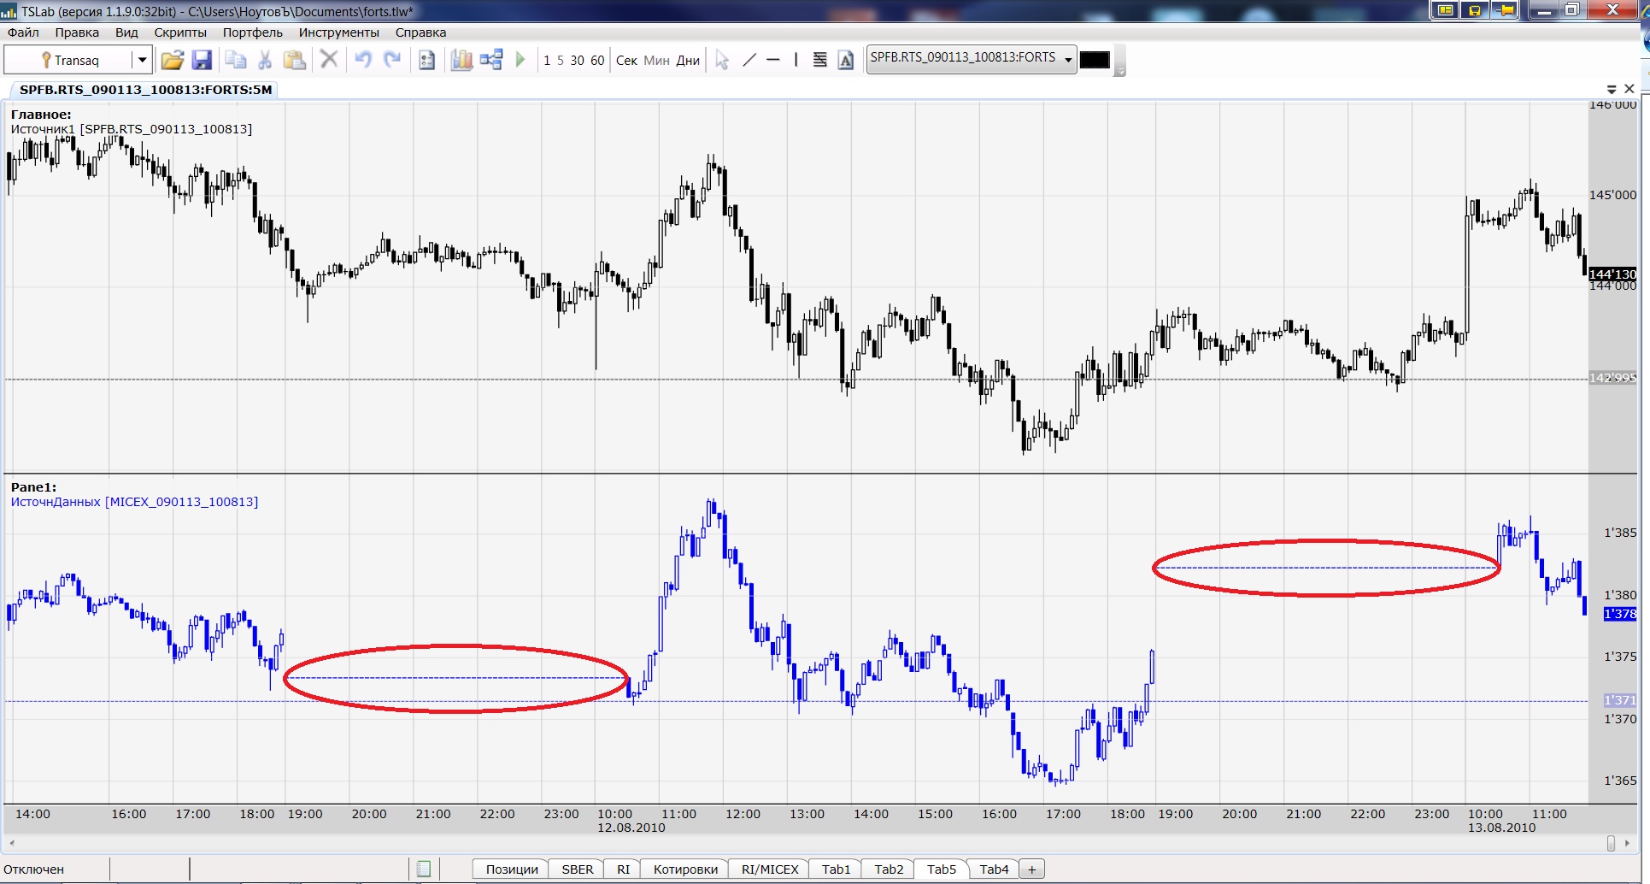
Task: Save the workspace with the floppy icon
Action: click(x=202, y=60)
